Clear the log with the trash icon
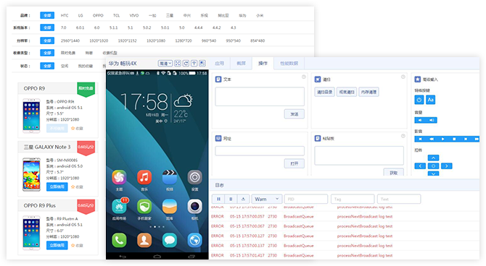Viewport: 486px width, 266px height. pyautogui.click(x=231, y=199)
